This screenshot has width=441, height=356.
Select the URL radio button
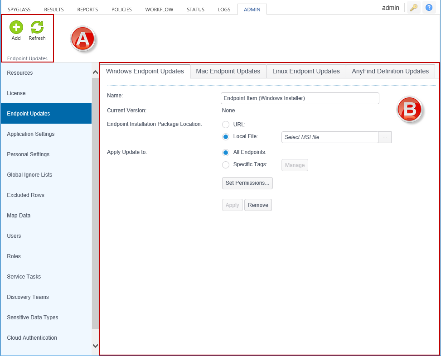226,125
